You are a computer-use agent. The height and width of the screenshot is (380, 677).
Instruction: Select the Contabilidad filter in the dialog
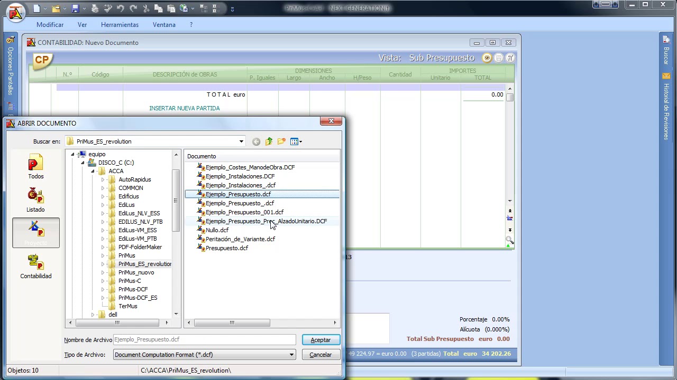[x=36, y=267]
